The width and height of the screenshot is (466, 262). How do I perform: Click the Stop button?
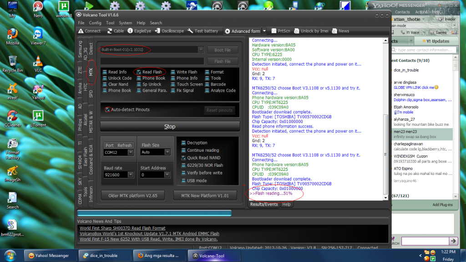click(170, 127)
